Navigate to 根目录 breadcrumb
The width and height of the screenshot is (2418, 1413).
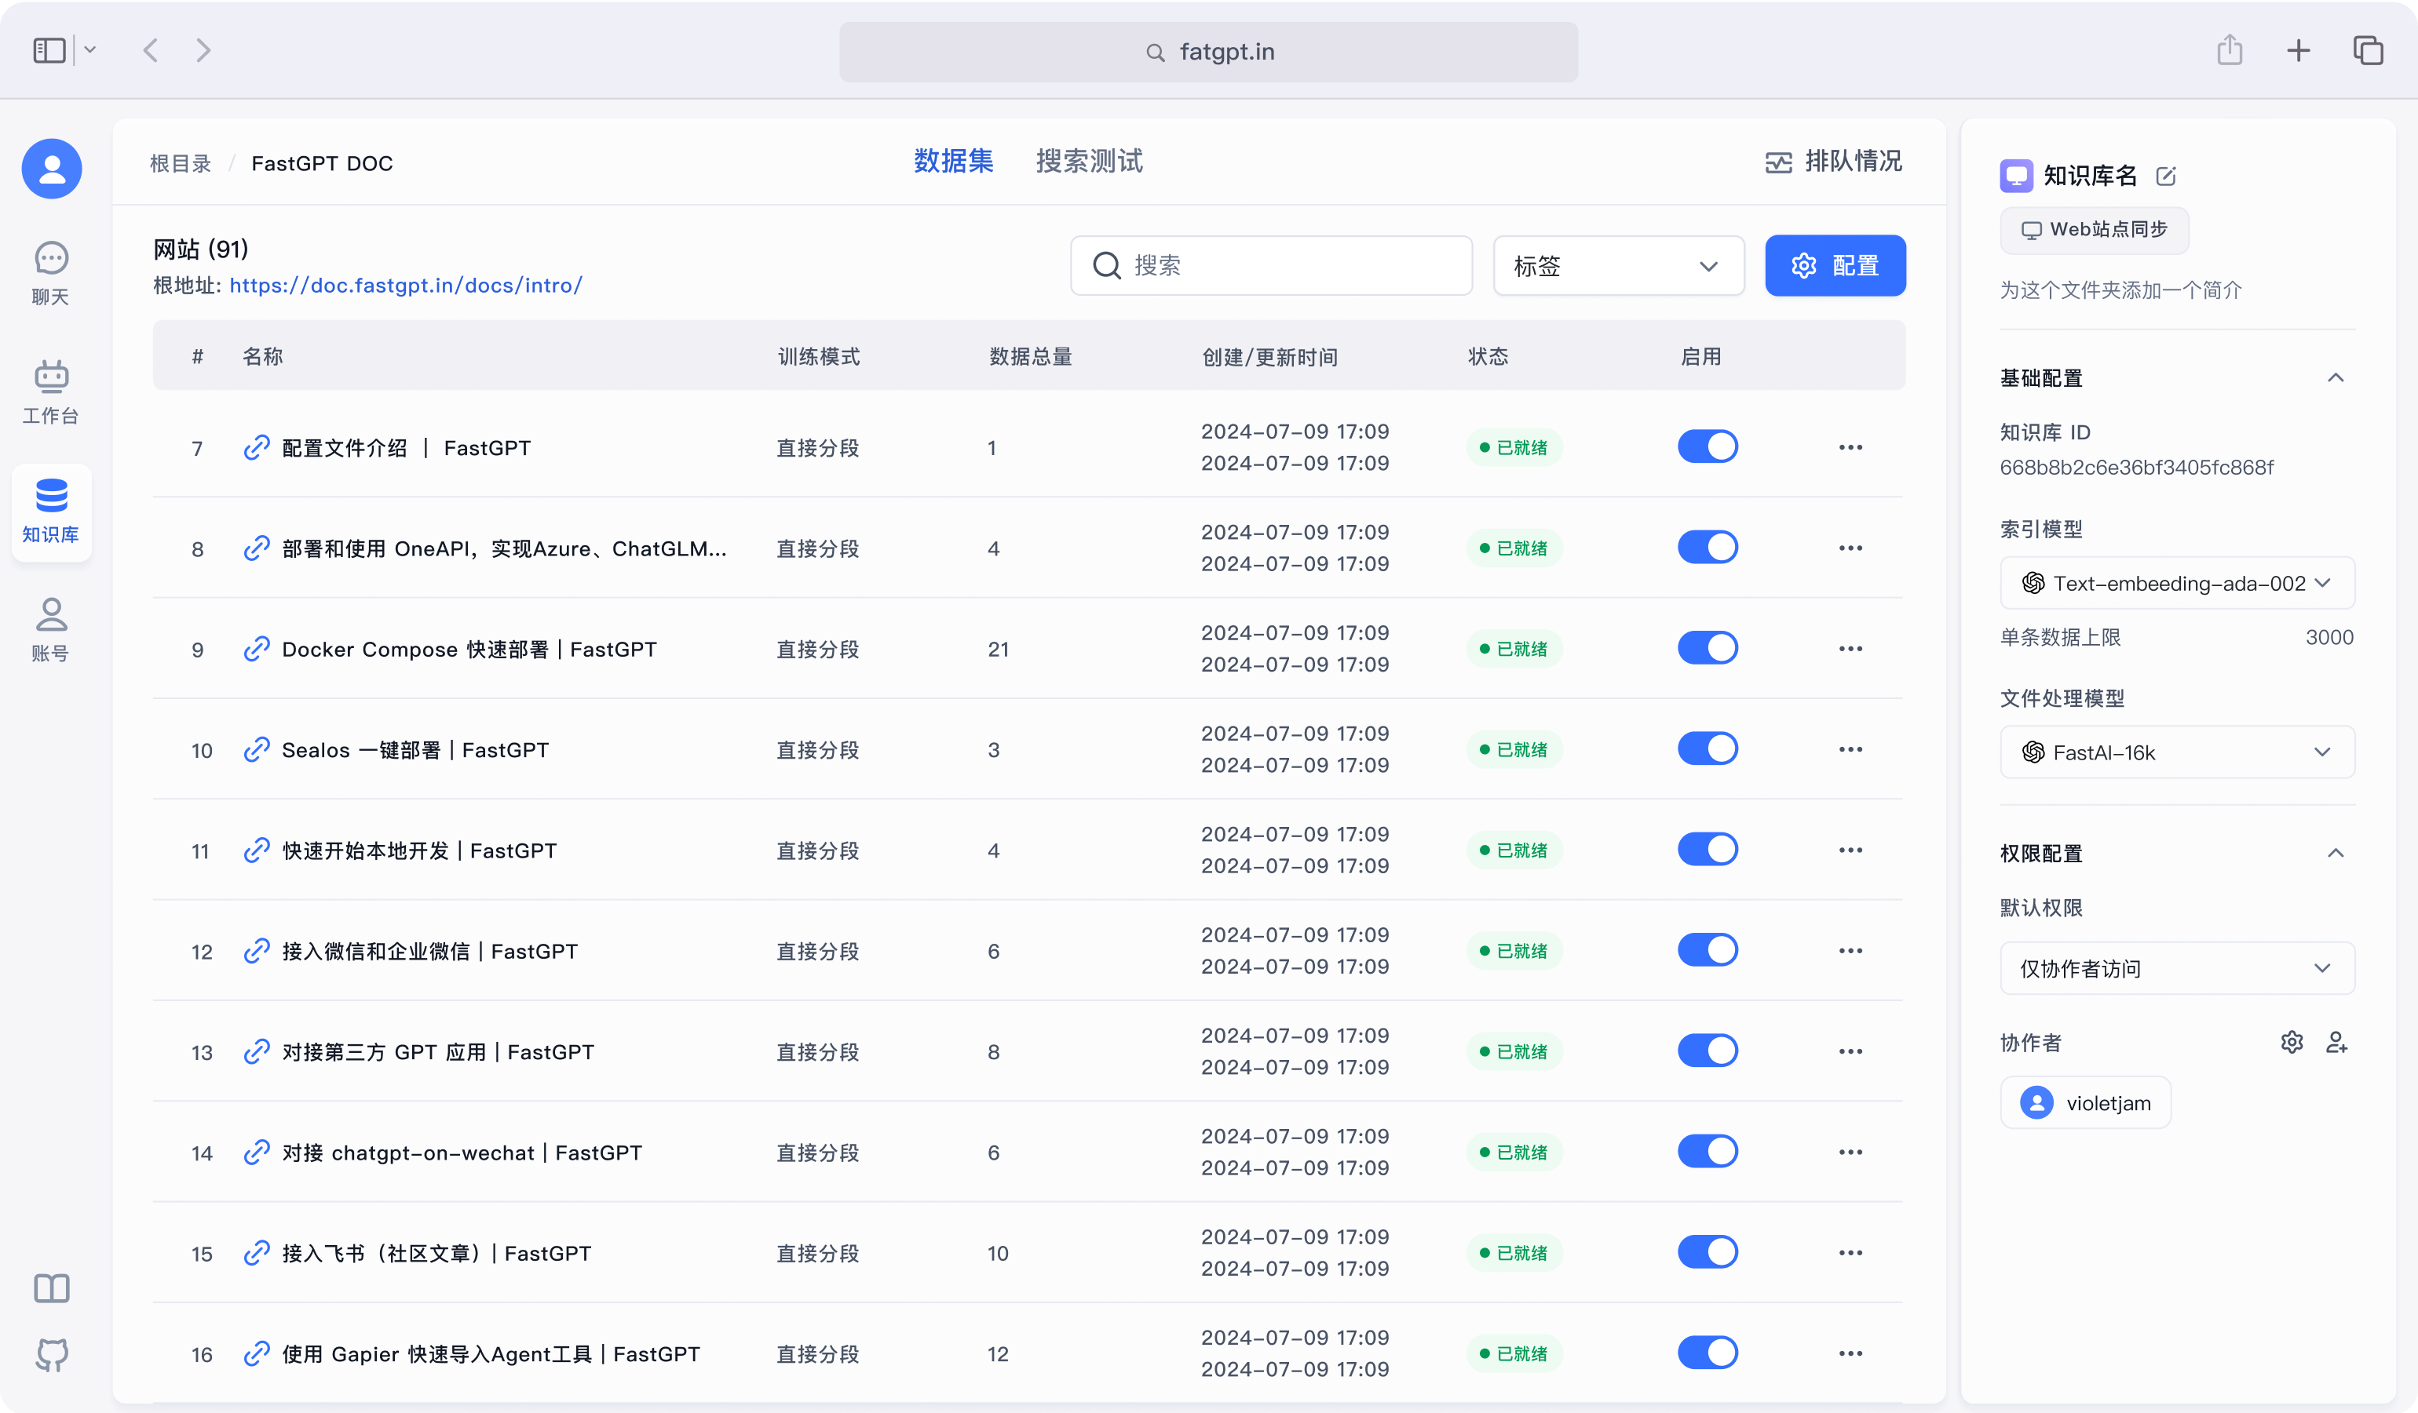(181, 164)
